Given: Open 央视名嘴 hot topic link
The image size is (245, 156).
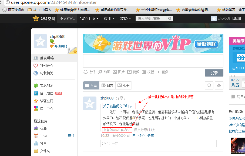Looking at the screenshot, I should [x=237, y=119].
